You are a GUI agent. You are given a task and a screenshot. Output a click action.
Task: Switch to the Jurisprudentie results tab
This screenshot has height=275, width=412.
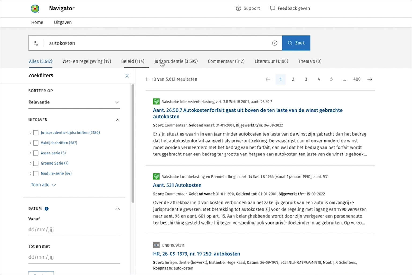pos(176,61)
